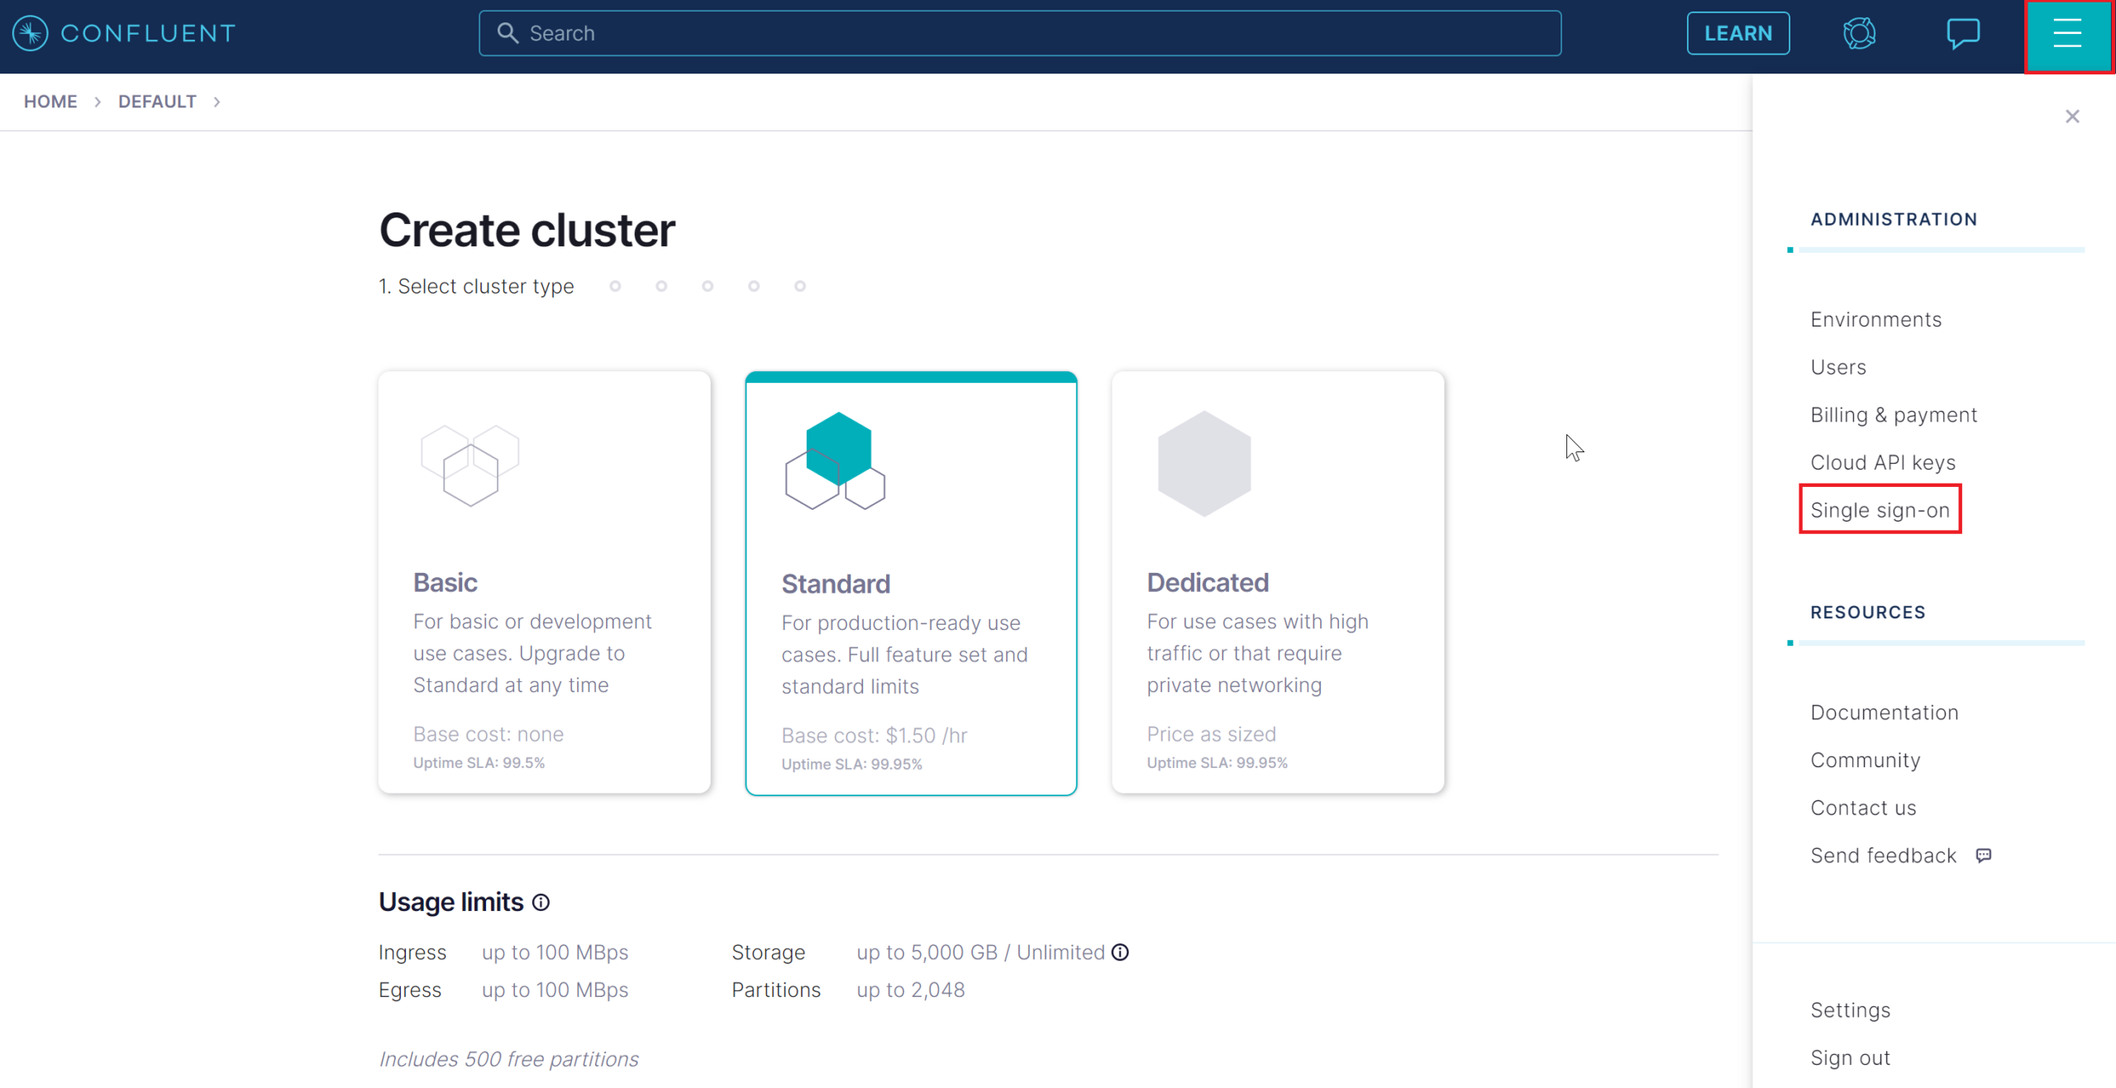Select the Standard cluster type card
The image size is (2116, 1088).
910,584
